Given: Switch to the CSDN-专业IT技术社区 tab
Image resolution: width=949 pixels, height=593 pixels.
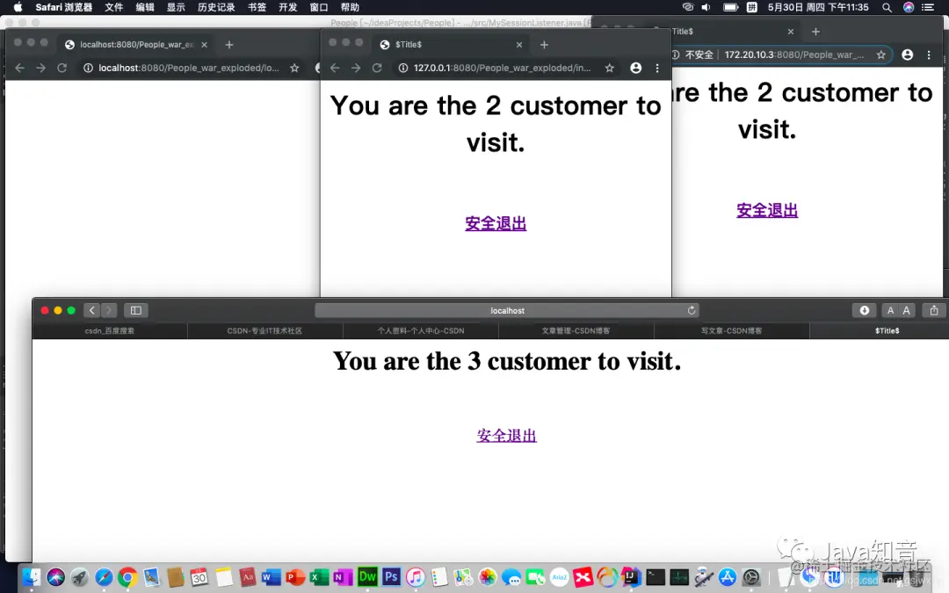Looking at the screenshot, I should point(264,331).
